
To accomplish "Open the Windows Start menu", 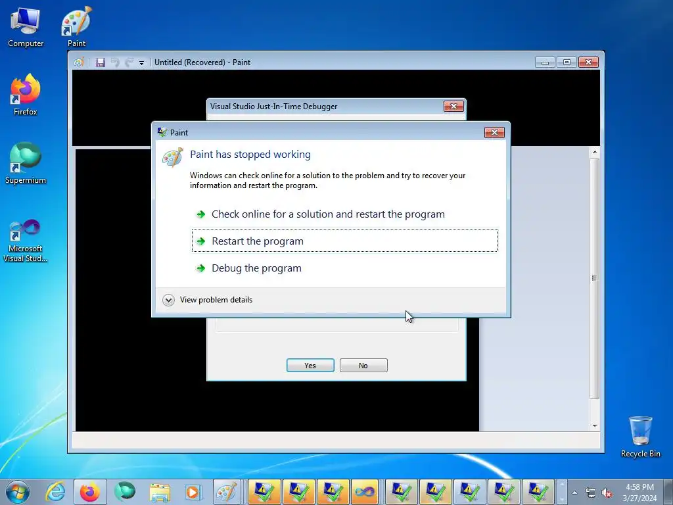I will coord(17,492).
